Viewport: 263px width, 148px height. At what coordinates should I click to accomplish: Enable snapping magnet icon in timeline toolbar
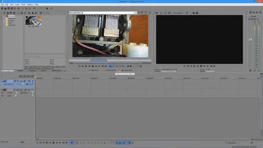[x=117, y=143]
